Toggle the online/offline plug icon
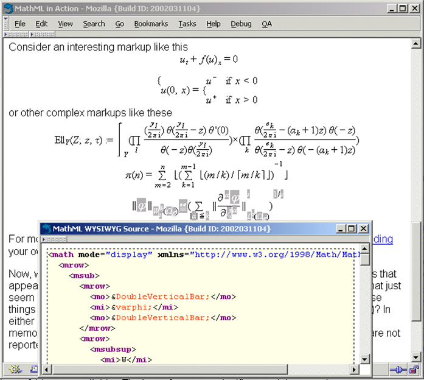The width and height of the screenshot is (424, 380). click(x=398, y=370)
